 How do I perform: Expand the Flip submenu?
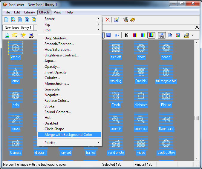point(69,24)
